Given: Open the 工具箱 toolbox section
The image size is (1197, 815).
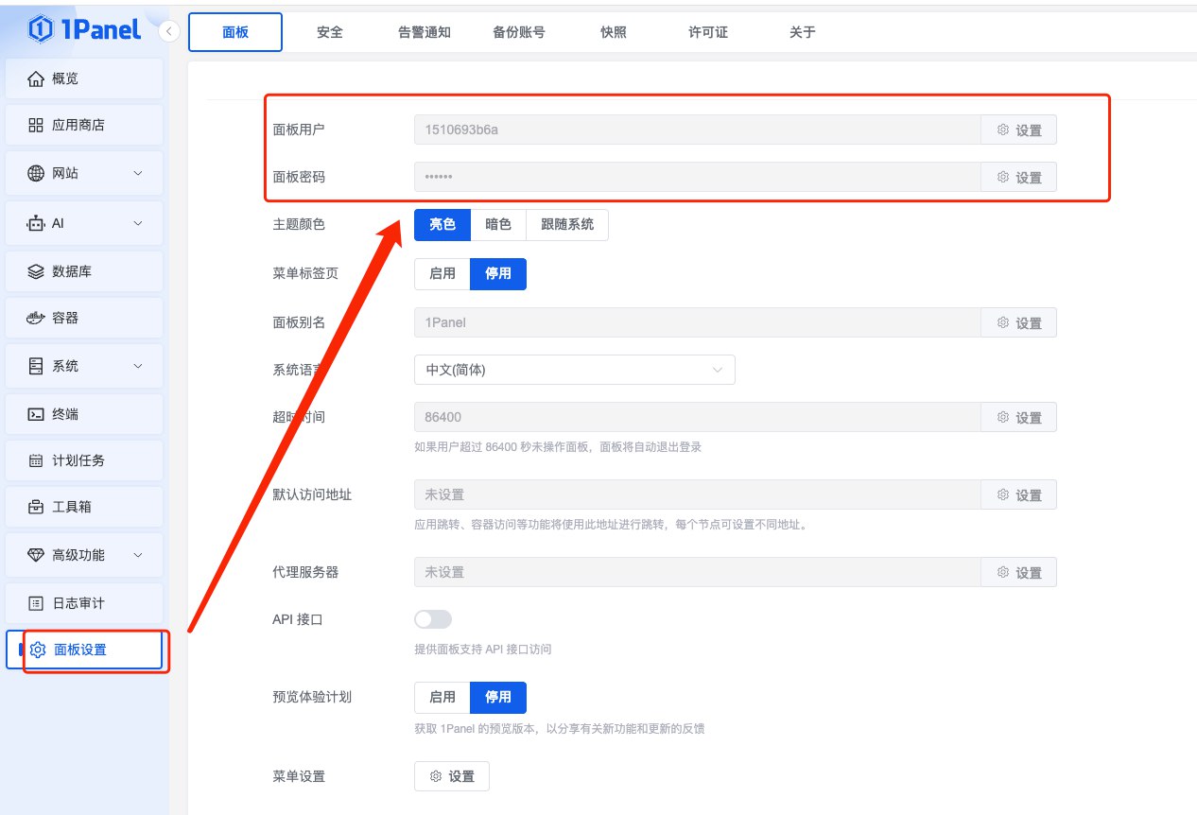Looking at the screenshot, I should [x=83, y=508].
